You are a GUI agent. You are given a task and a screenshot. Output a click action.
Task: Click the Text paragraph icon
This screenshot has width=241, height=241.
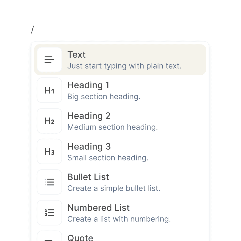49,60
